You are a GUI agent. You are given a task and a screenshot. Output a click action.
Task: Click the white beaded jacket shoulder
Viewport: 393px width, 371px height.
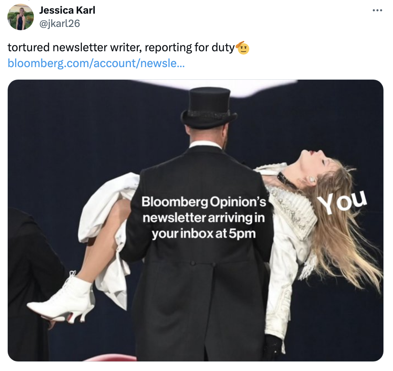coord(295,207)
